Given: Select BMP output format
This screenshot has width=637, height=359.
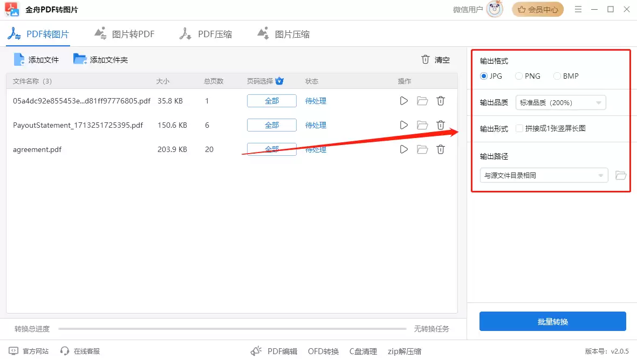Looking at the screenshot, I should 556,76.
